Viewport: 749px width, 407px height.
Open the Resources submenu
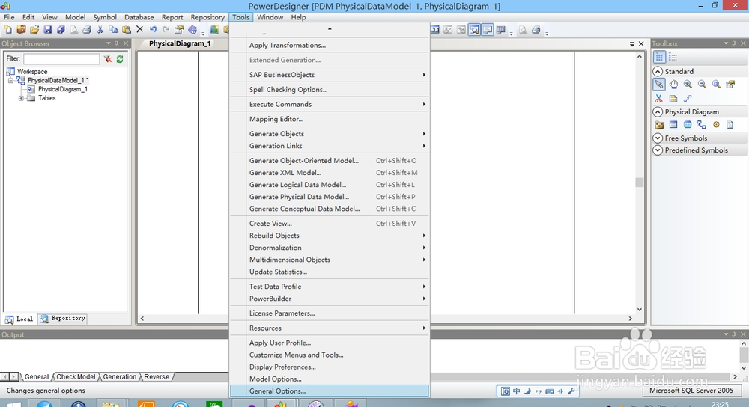[330, 328]
